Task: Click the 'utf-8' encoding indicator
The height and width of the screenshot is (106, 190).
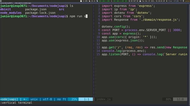Action: tap(47, 99)
